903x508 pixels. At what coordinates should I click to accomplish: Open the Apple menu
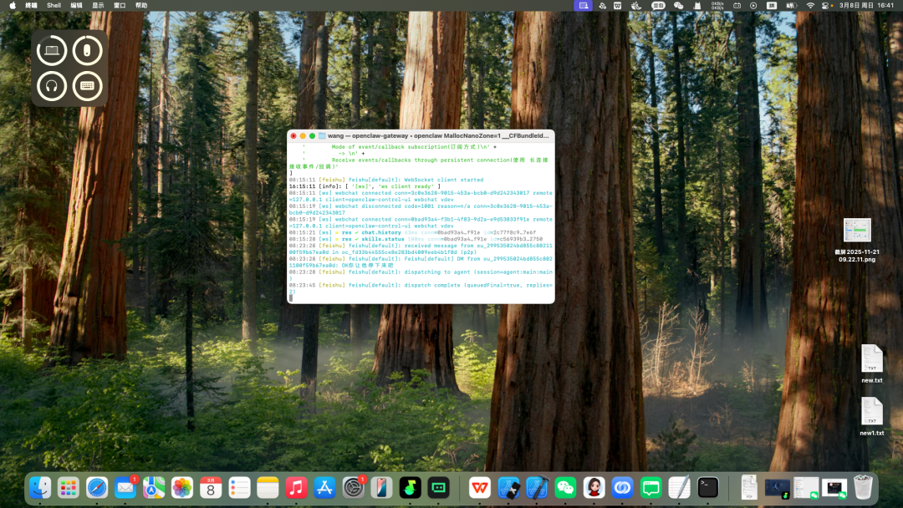pos(12,5)
